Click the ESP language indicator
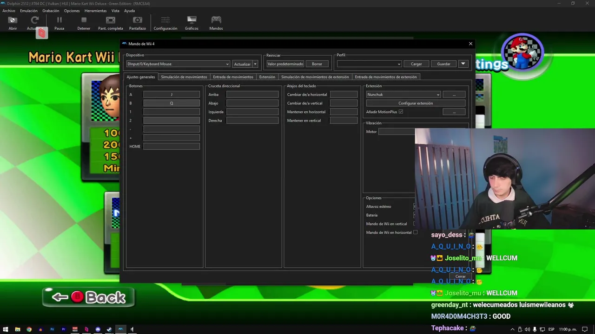 551,329
